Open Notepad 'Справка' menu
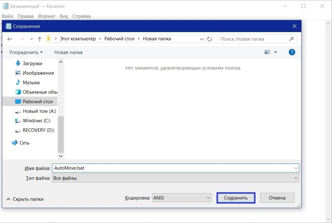The width and height of the screenshot is (332, 223). point(81,16)
